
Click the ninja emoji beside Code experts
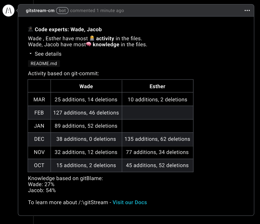tap(30, 29)
